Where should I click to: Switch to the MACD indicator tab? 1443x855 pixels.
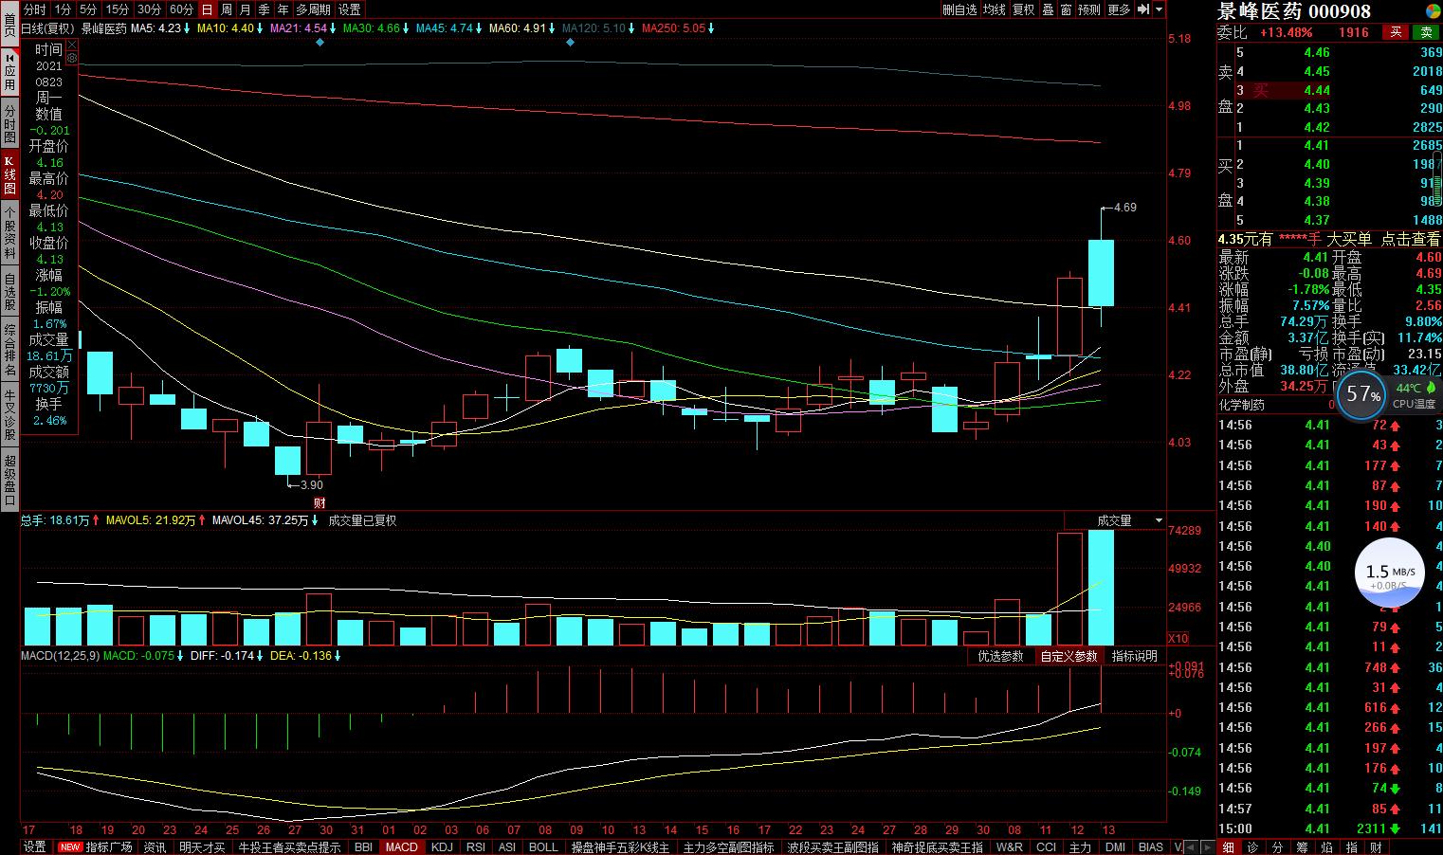(x=402, y=847)
